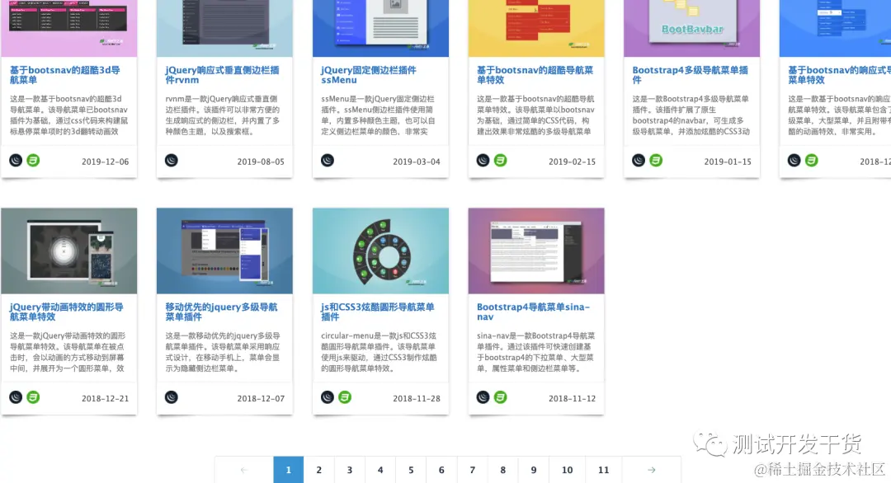
Task: Click CSS3 icon on 2018-11-28 card
Action: (x=345, y=397)
